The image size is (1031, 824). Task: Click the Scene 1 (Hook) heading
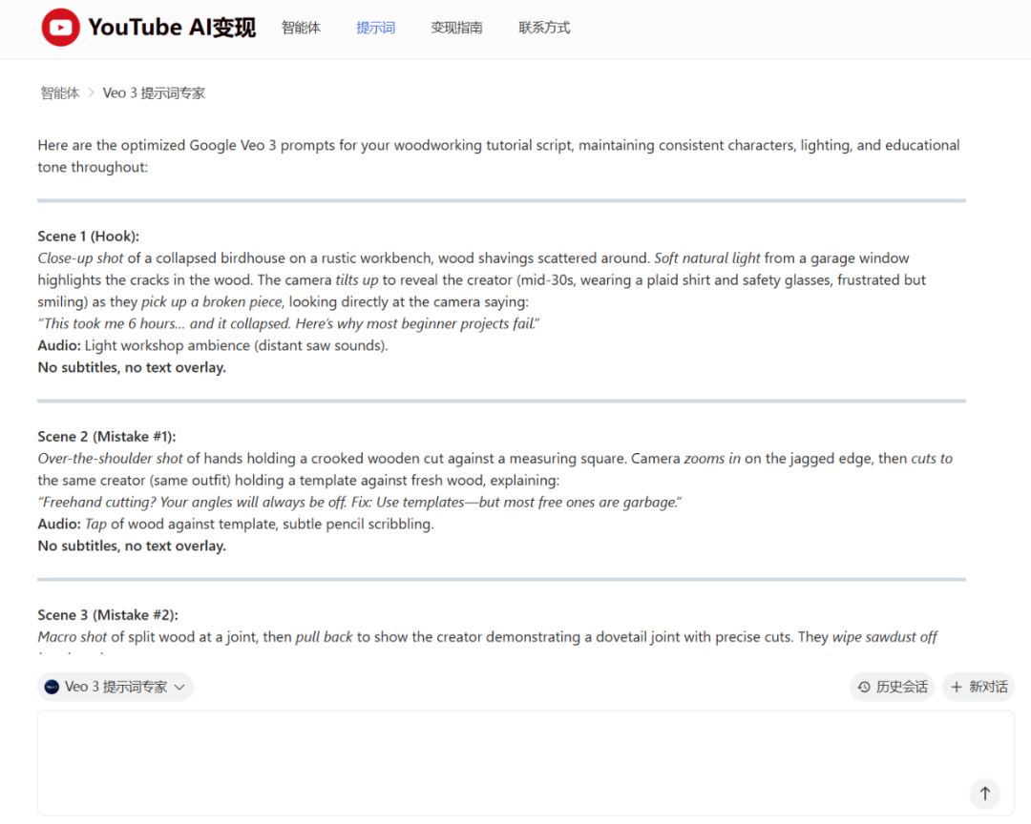[88, 237]
